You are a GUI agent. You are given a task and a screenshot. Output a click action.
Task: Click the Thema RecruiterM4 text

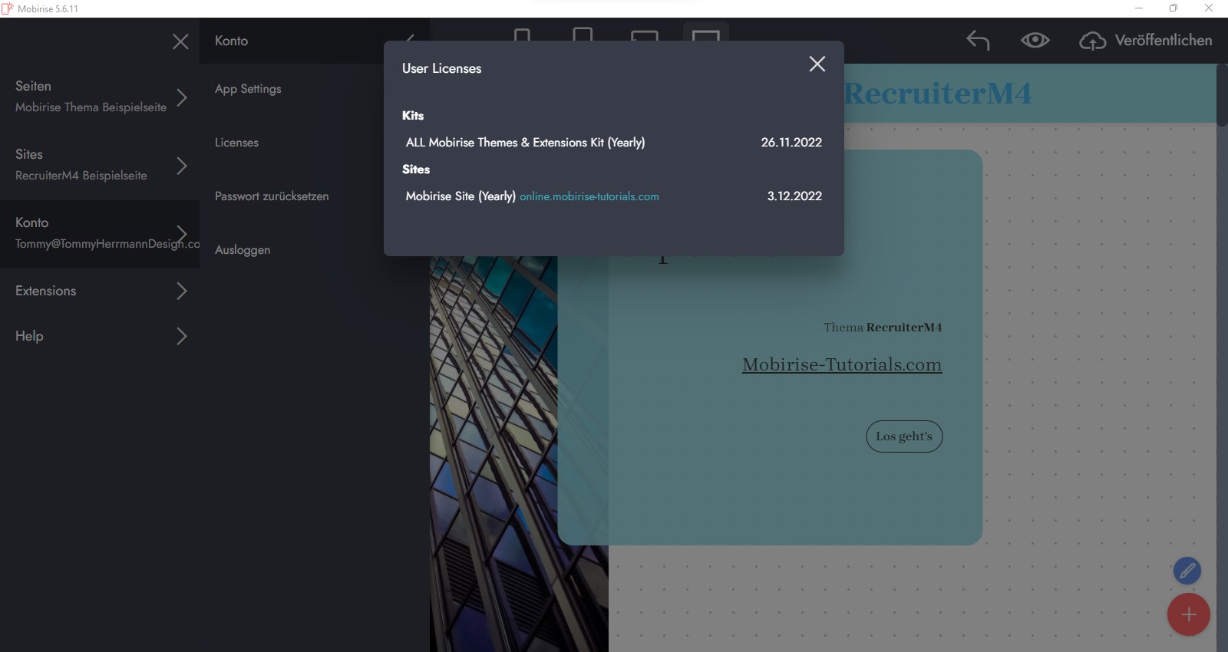[883, 328]
